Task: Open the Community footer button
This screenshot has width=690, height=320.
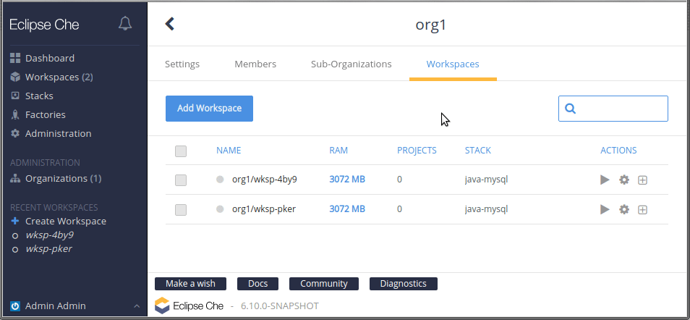Action: coord(324,284)
